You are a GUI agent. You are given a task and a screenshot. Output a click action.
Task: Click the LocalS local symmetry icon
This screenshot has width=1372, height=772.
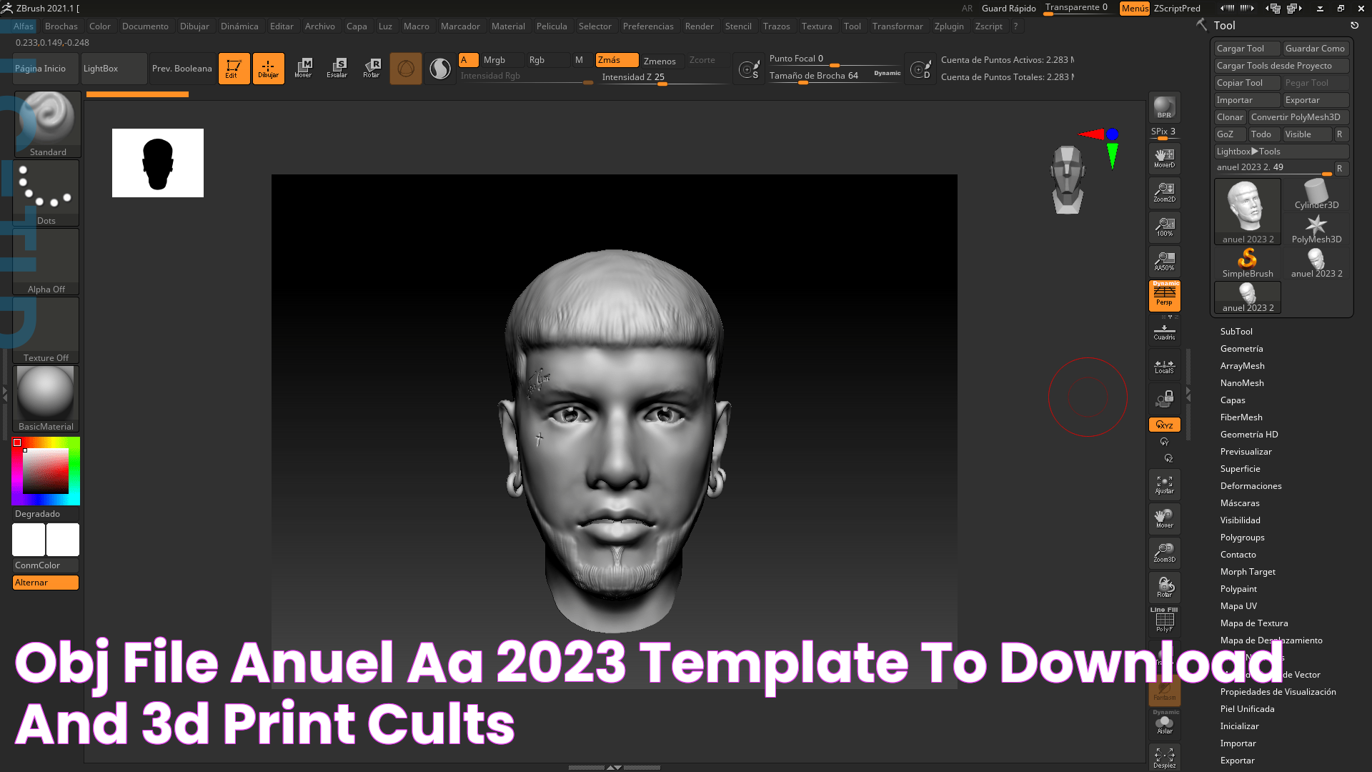pos(1165,365)
